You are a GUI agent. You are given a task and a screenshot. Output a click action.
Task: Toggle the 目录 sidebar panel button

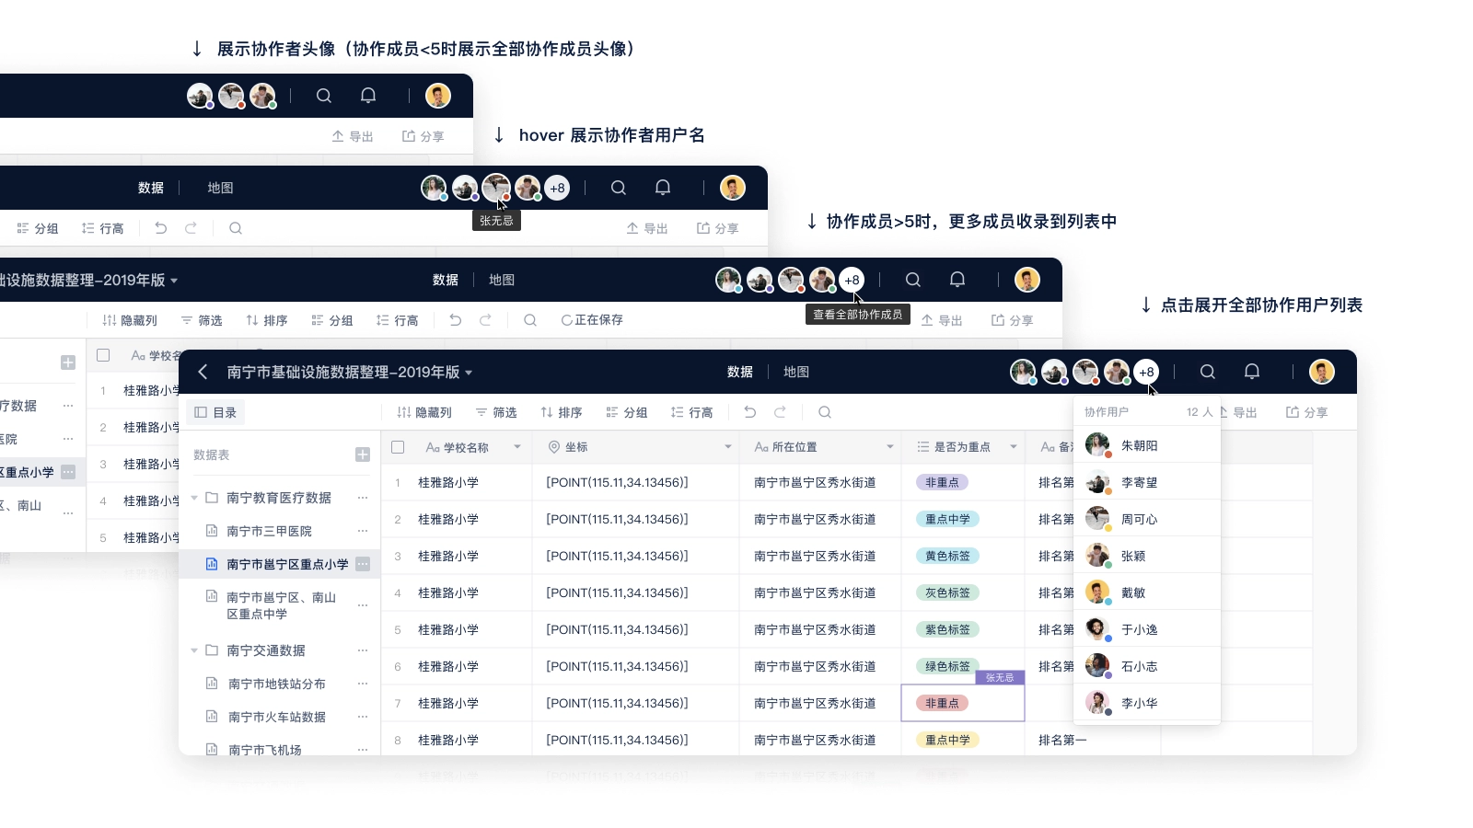click(x=215, y=412)
